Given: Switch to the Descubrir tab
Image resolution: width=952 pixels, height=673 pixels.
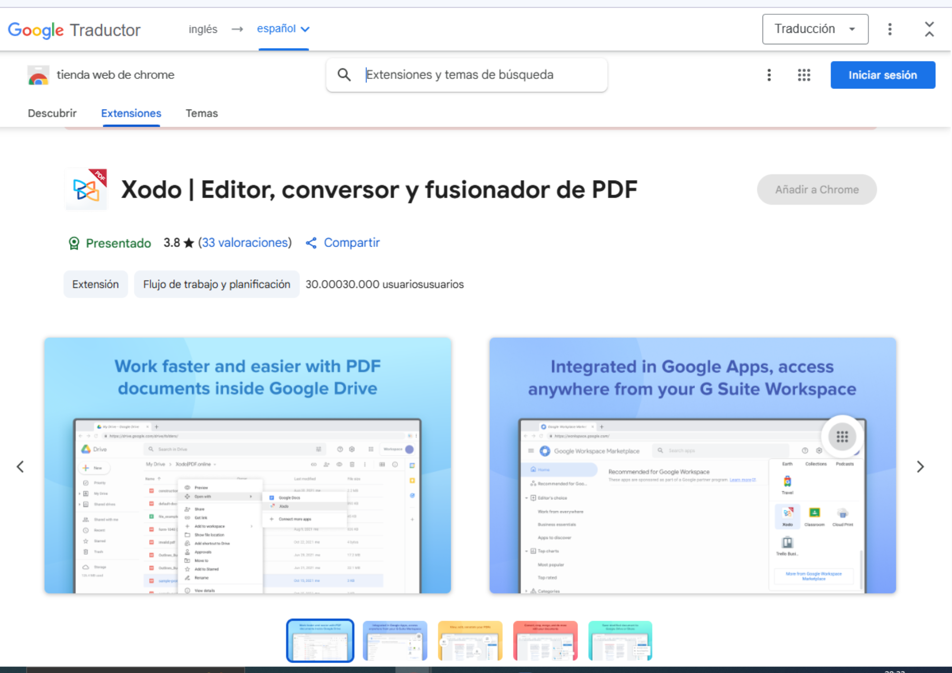Looking at the screenshot, I should point(52,113).
